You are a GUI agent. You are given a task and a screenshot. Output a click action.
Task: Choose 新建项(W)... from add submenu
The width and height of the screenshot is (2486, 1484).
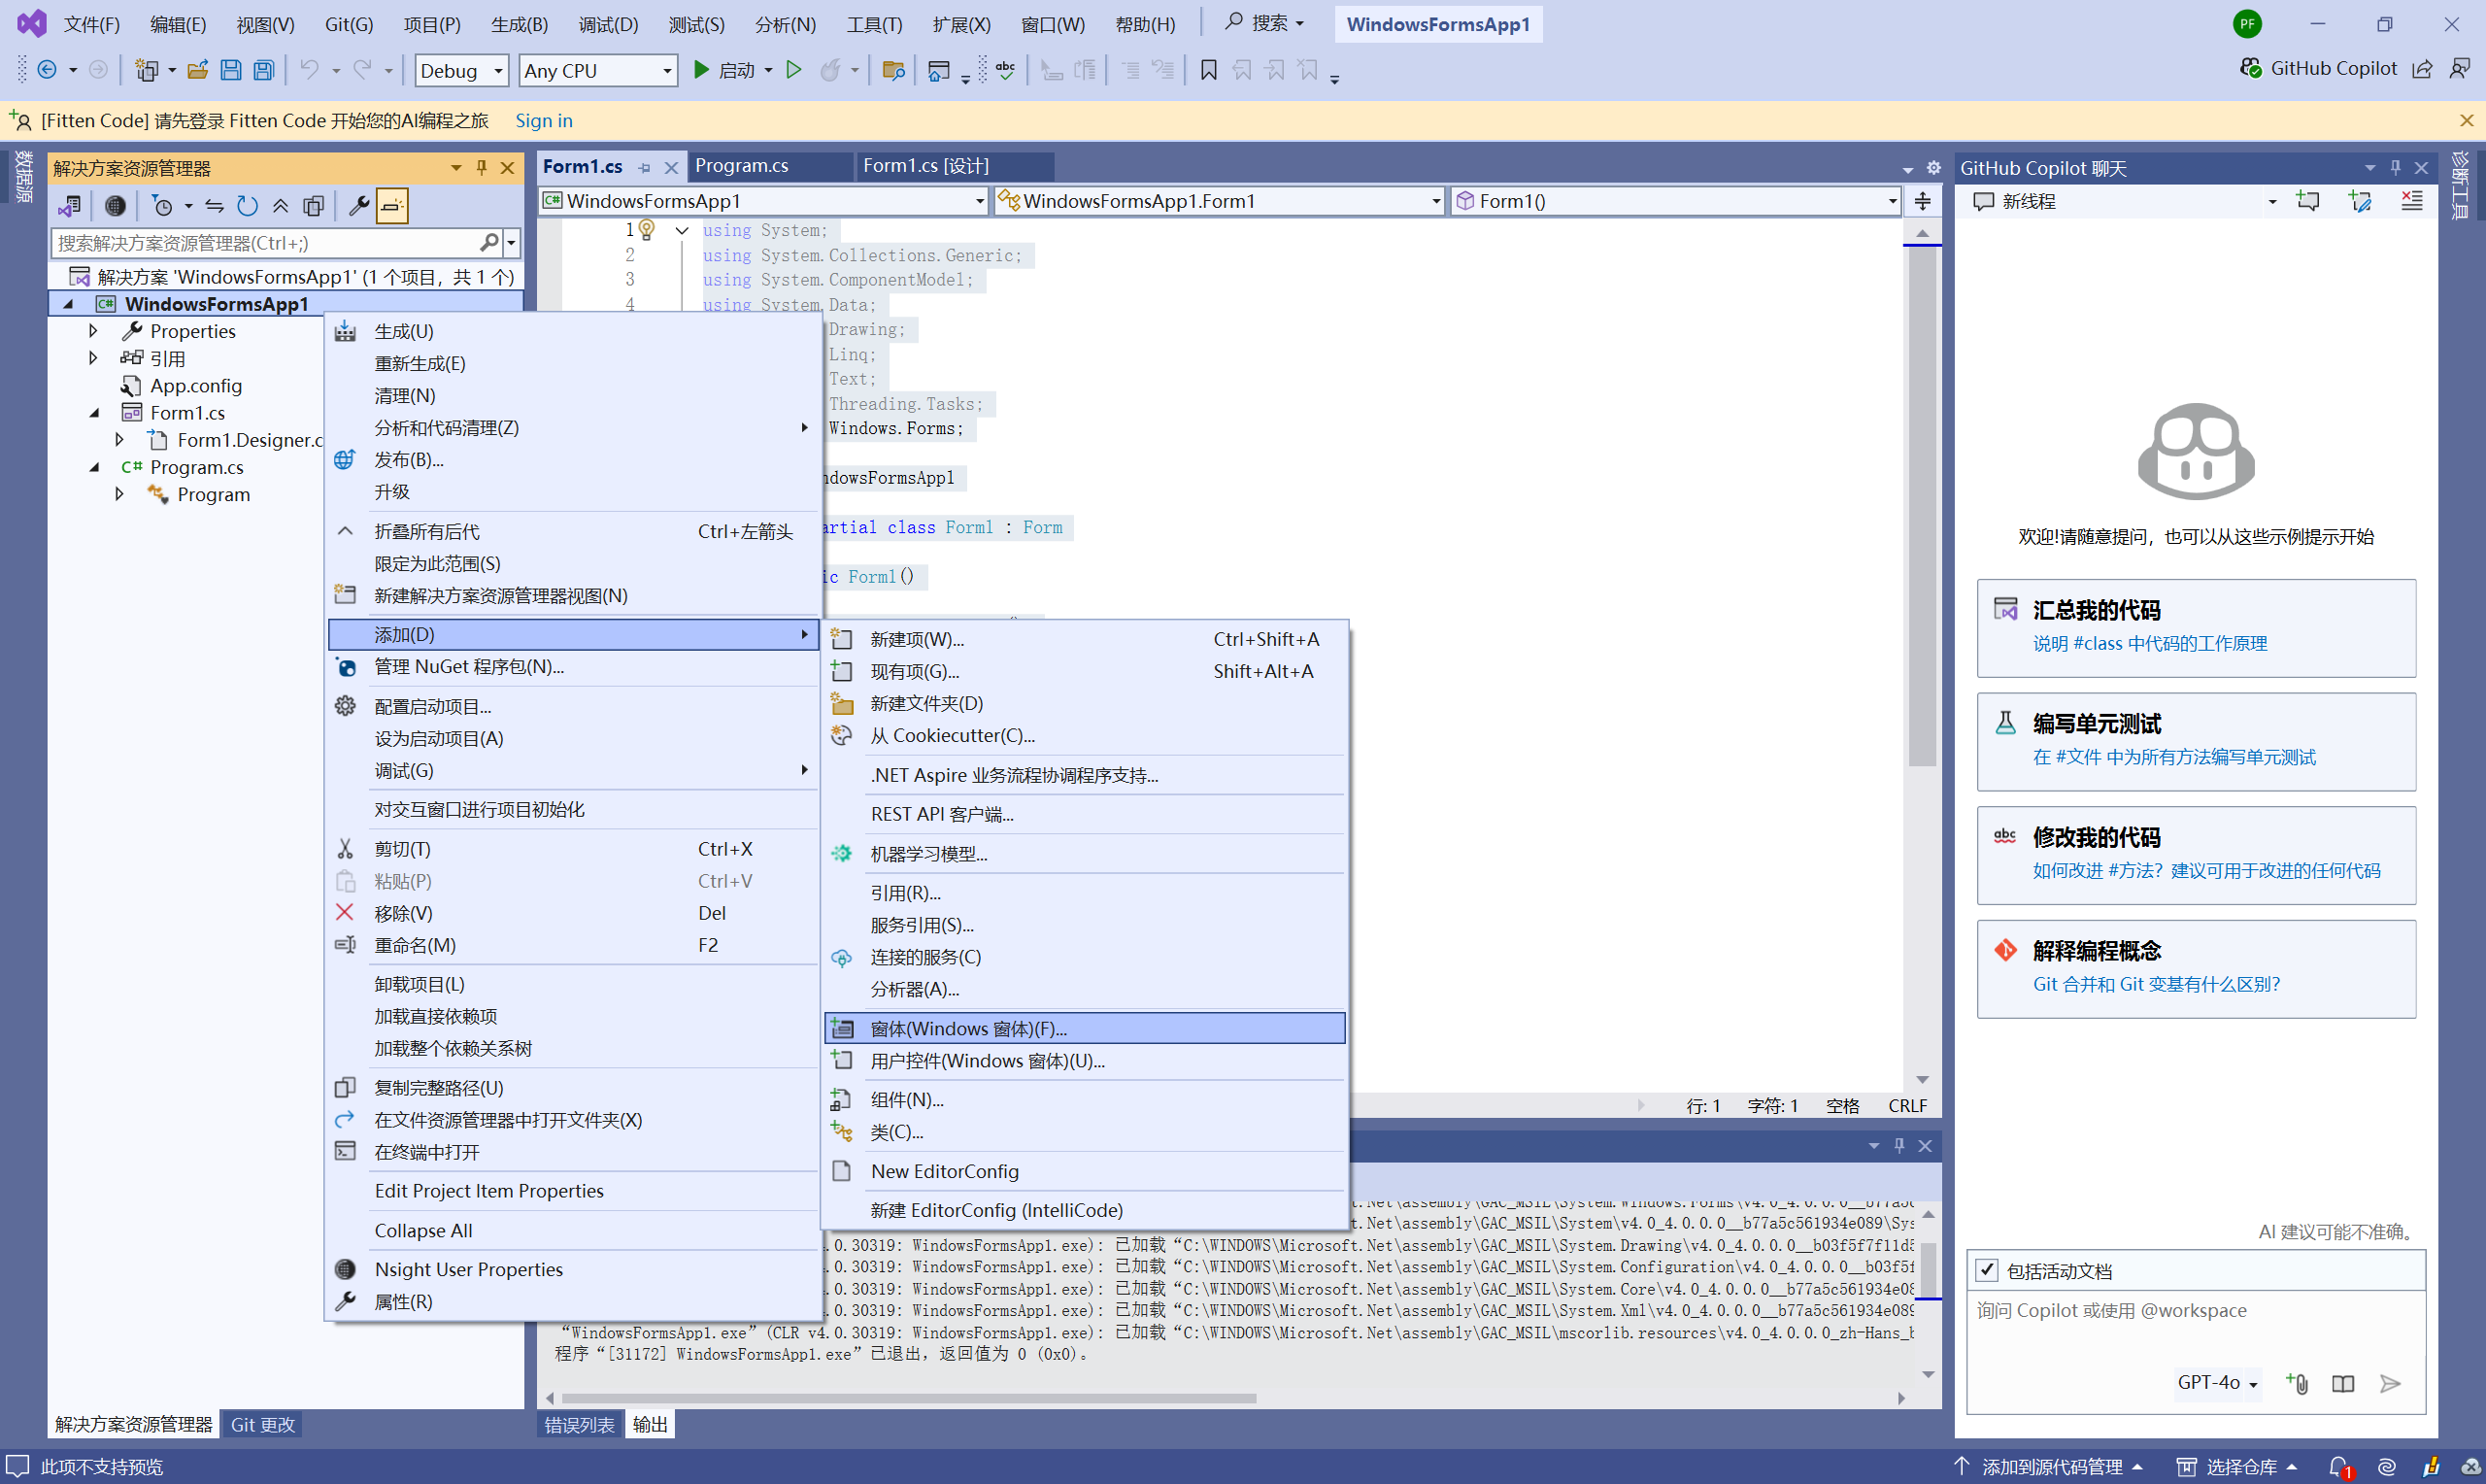(x=1085, y=639)
